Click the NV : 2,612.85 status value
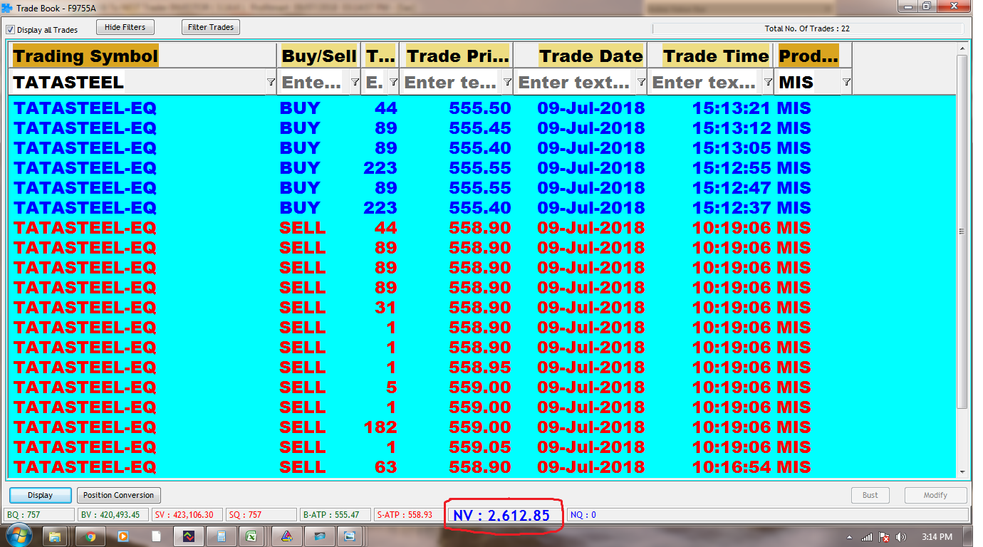This screenshot has width=983, height=547. click(501, 515)
